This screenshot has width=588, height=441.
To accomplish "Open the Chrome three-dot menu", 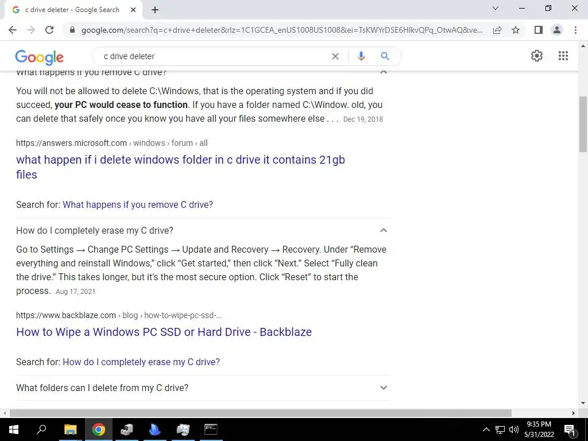I will (575, 30).
